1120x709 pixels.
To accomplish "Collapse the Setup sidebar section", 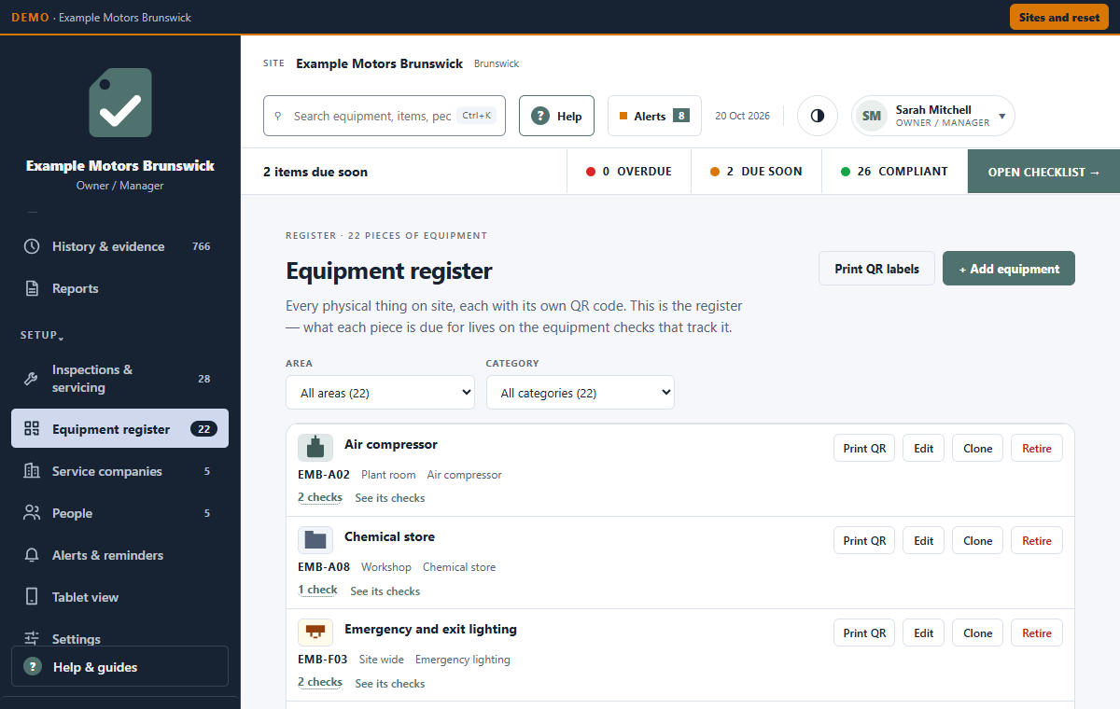I will [42, 335].
